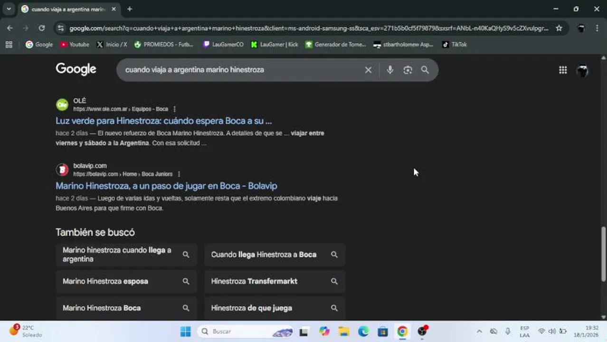Go back to the previous page
The width and height of the screenshot is (607, 342).
(10, 28)
